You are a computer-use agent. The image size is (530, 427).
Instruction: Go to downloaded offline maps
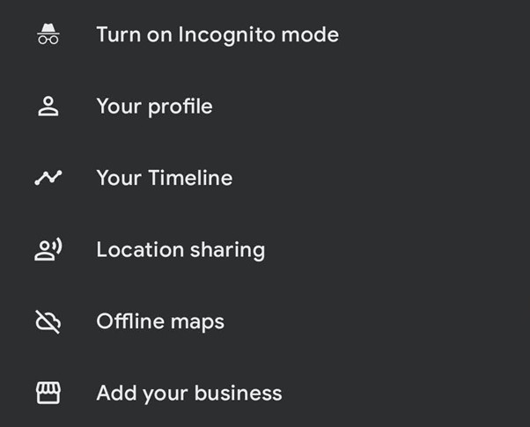tap(159, 322)
